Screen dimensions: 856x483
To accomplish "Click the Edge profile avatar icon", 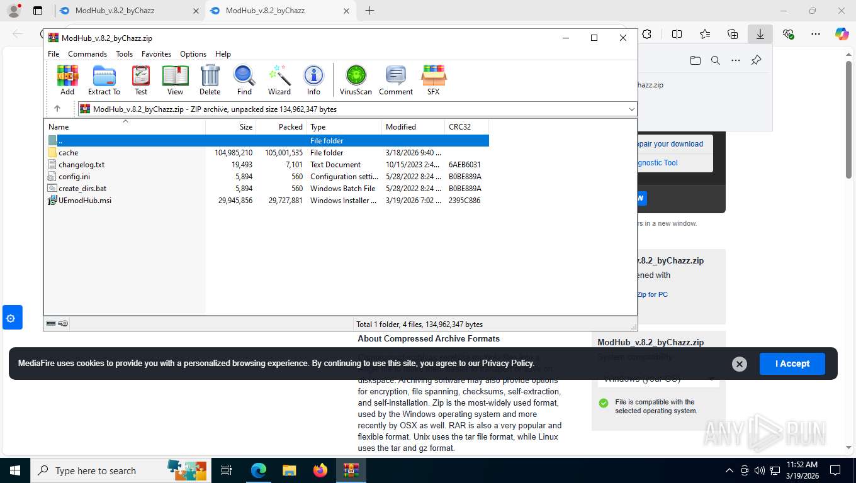I will (13, 11).
